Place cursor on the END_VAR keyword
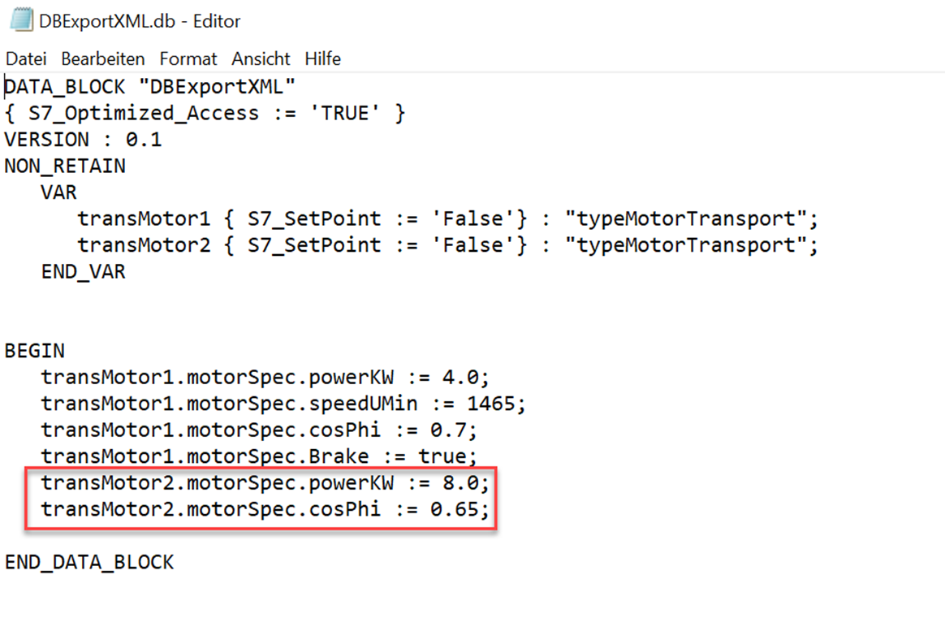The image size is (945, 644). point(84,272)
